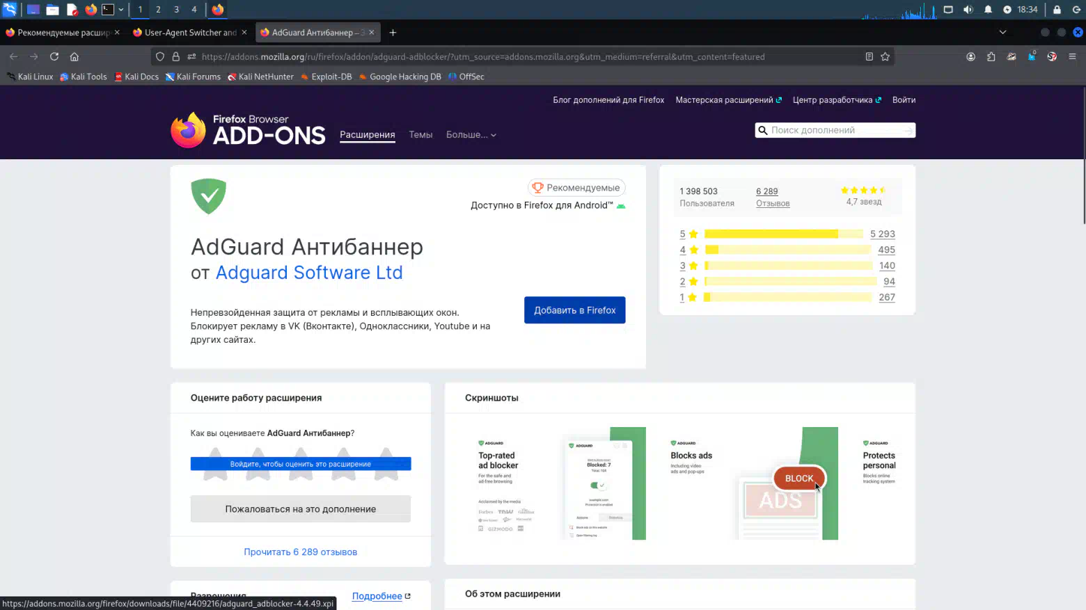
Task: Click Добавить в Firefox button
Action: point(575,310)
